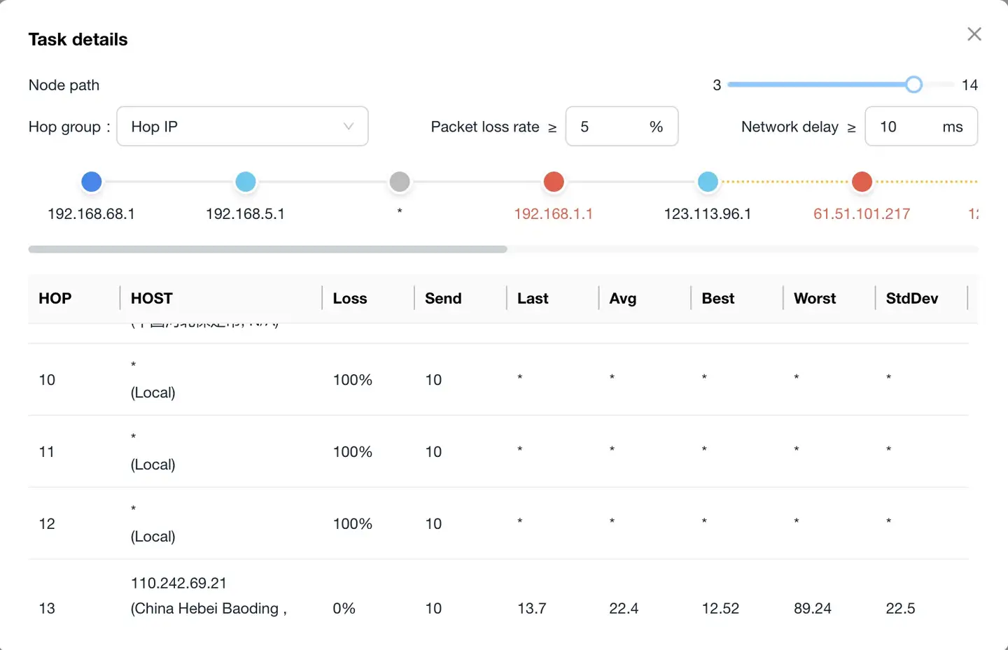Click the gray unknown hop node
This screenshot has height=650, width=1008.
coord(400,182)
